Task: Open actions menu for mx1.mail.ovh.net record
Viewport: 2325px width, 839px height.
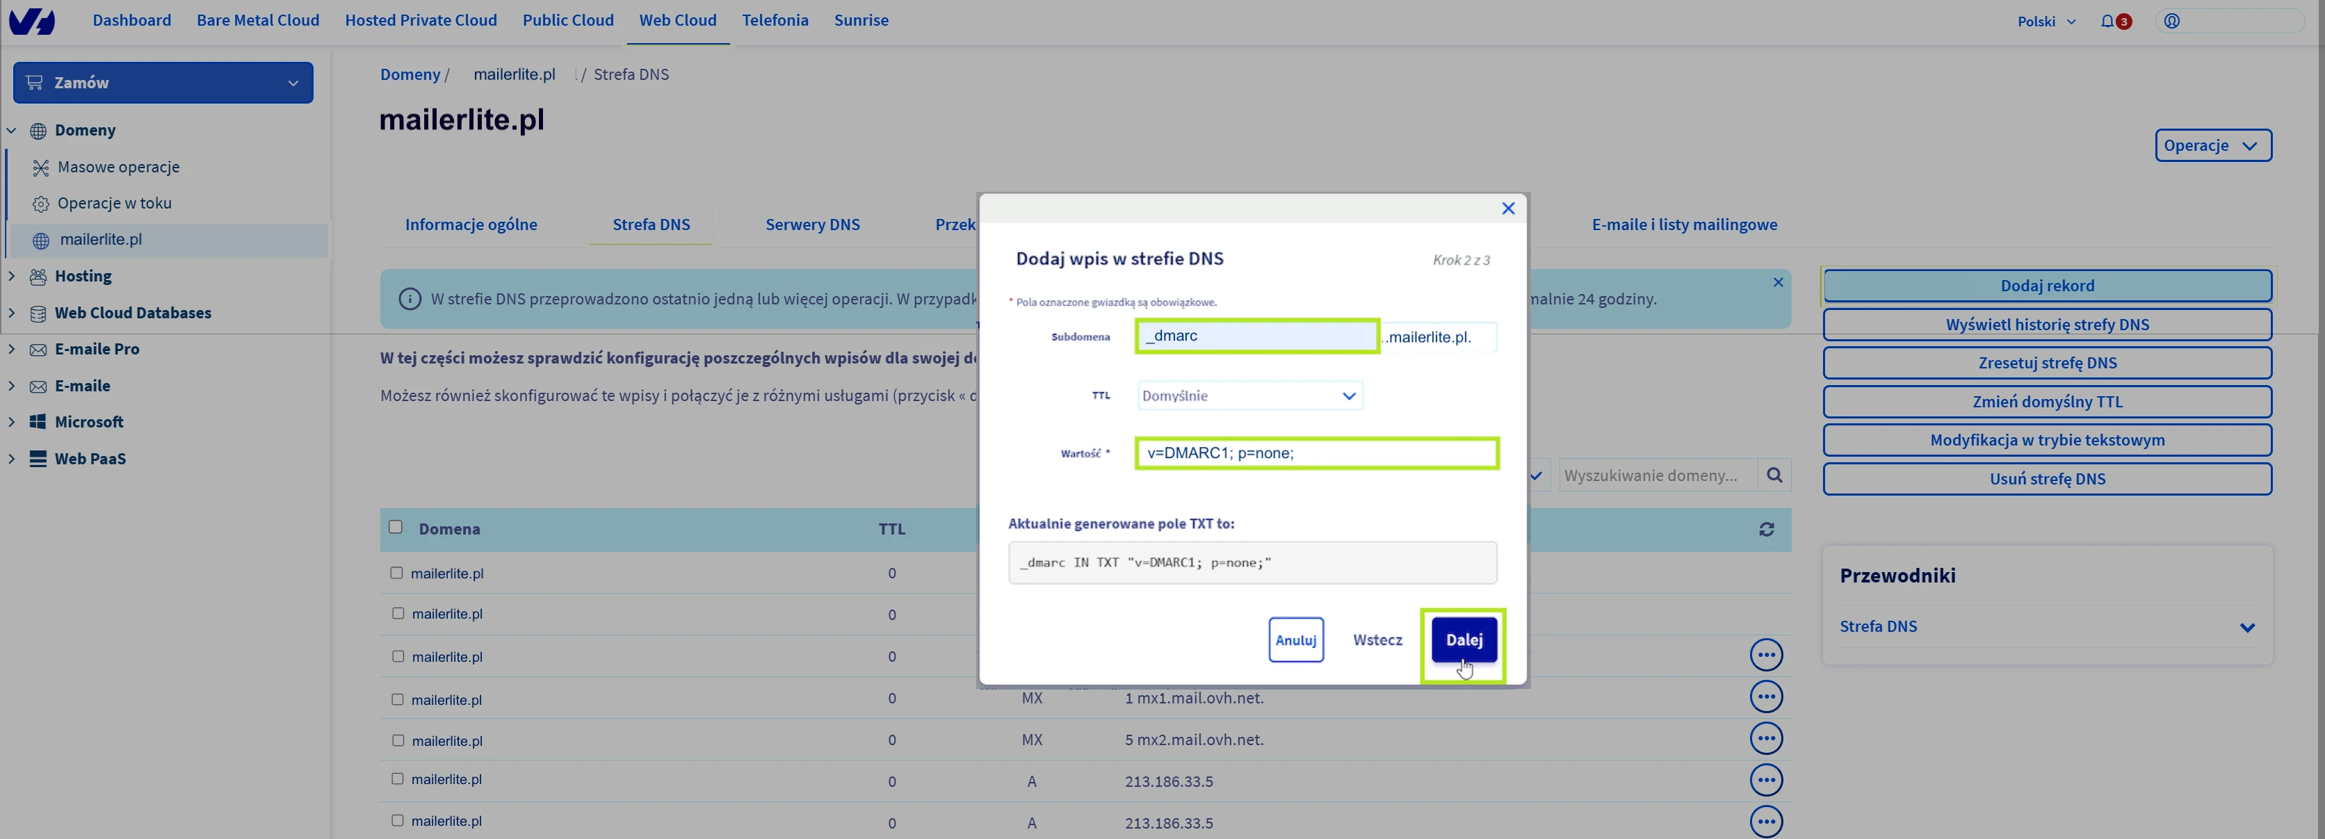Action: 1765,697
